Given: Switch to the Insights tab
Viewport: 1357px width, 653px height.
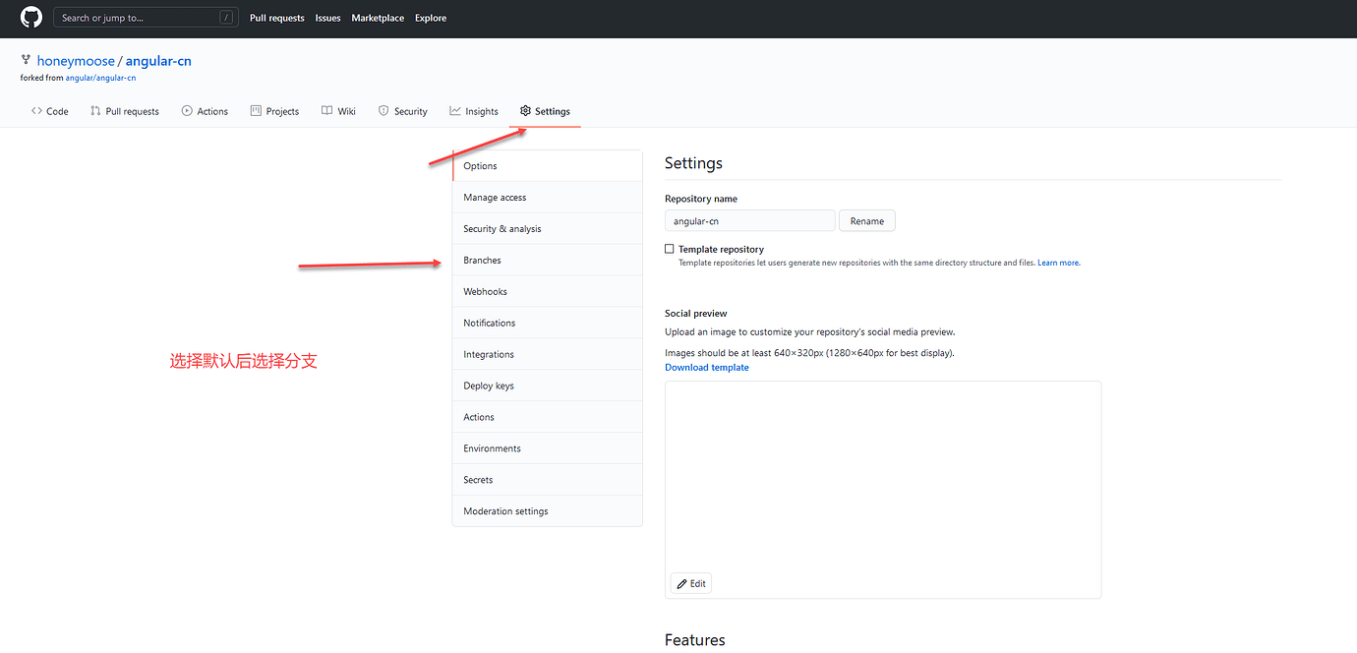Looking at the screenshot, I should pyautogui.click(x=474, y=111).
